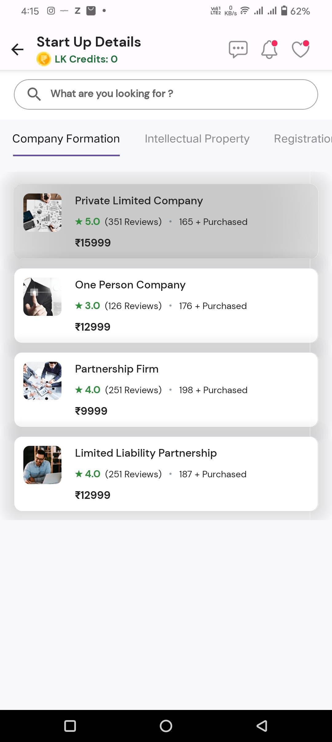Tap the LK Credits coin icon
The width and height of the screenshot is (332, 742).
click(x=44, y=59)
